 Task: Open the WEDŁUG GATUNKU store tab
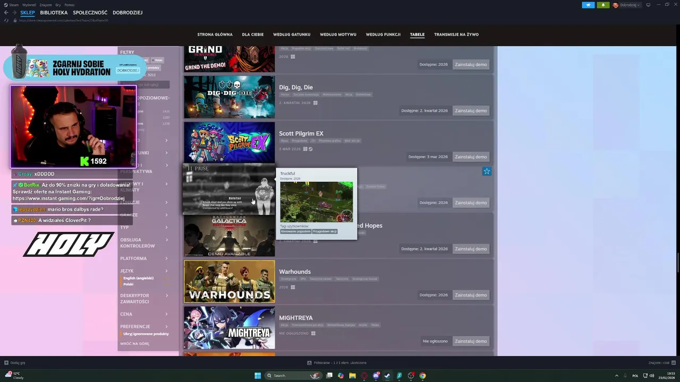(x=292, y=34)
